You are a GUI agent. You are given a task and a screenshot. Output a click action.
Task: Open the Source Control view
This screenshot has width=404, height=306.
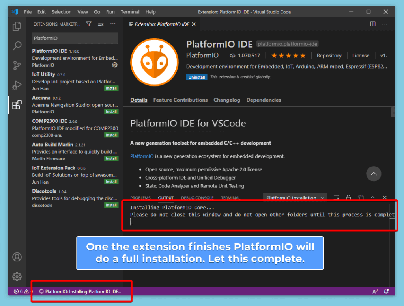tap(17, 65)
